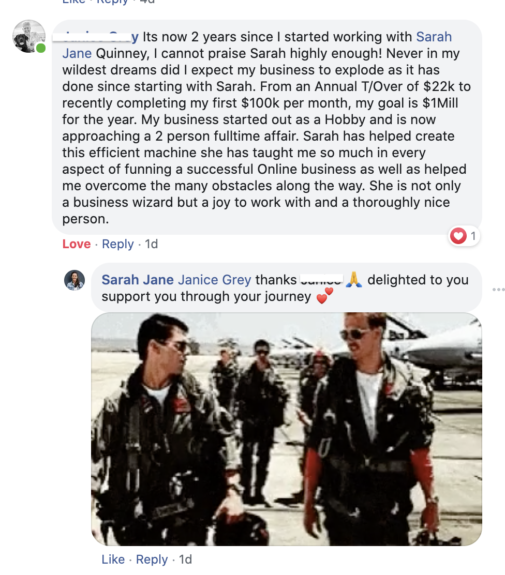
Task: Open the reply's 1d timestamp
Action: 185,559
